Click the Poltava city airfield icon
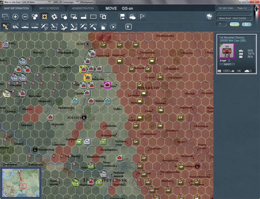260x199 pixels. [x=84, y=117]
